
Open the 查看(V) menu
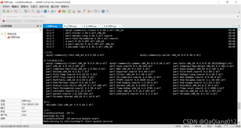(x=25, y=7)
